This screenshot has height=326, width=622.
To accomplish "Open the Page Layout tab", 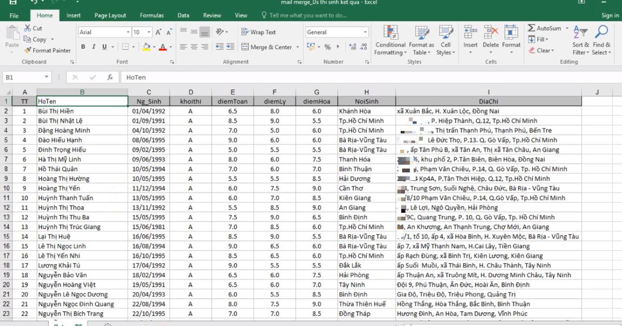I will [x=110, y=16].
